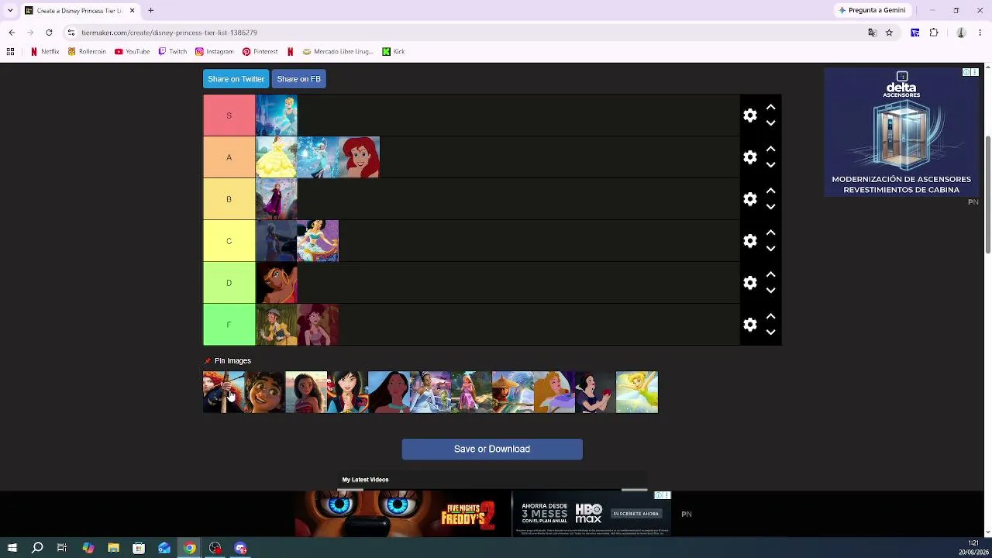Open settings gear for A tier row
The image size is (992, 558).
pos(749,157)
